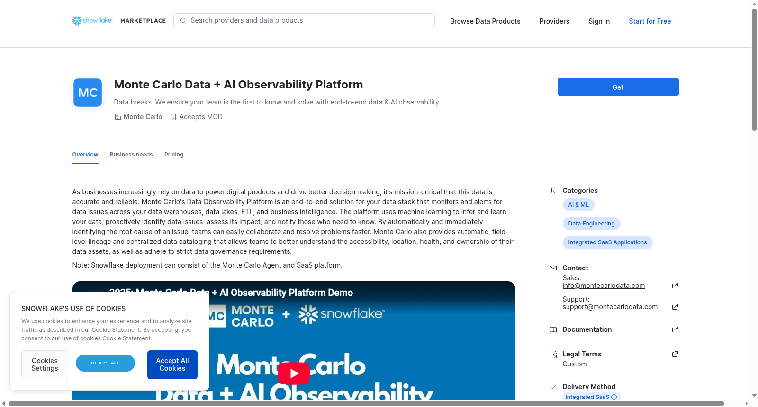Click the Custom legal terms text
758x407 pixels.
click(574, 364)
